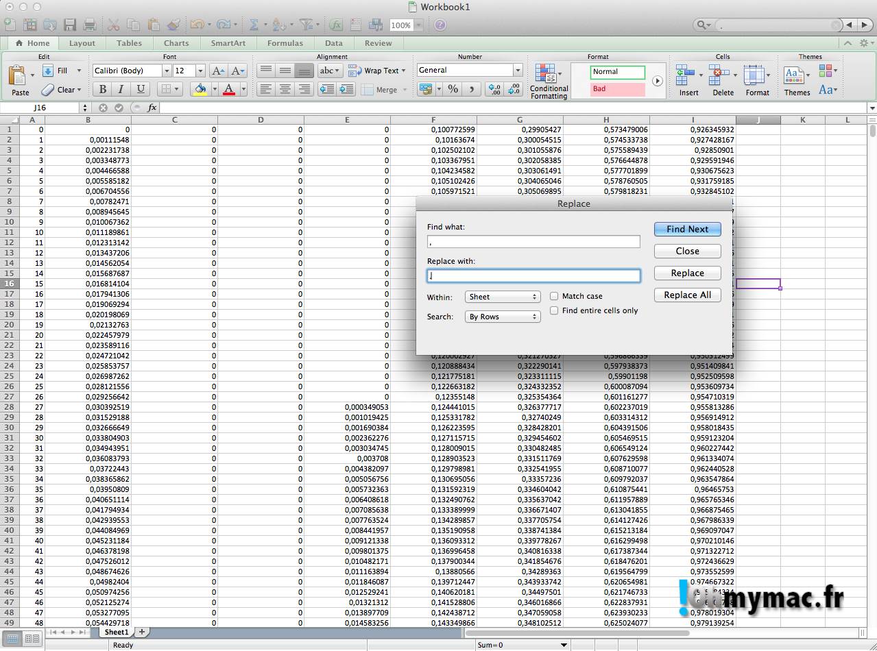Screen dimensions: 877x651
Task: Click the Increase Decimal icon
Action: pyautogui.click(x=494, y=89)
